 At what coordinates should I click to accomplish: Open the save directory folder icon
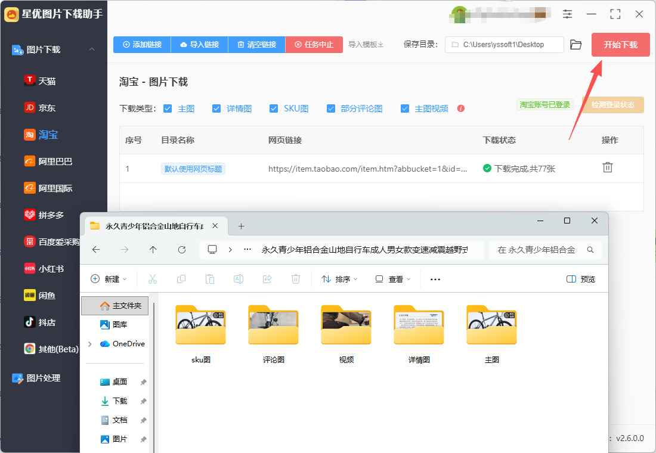pos(575,45)
